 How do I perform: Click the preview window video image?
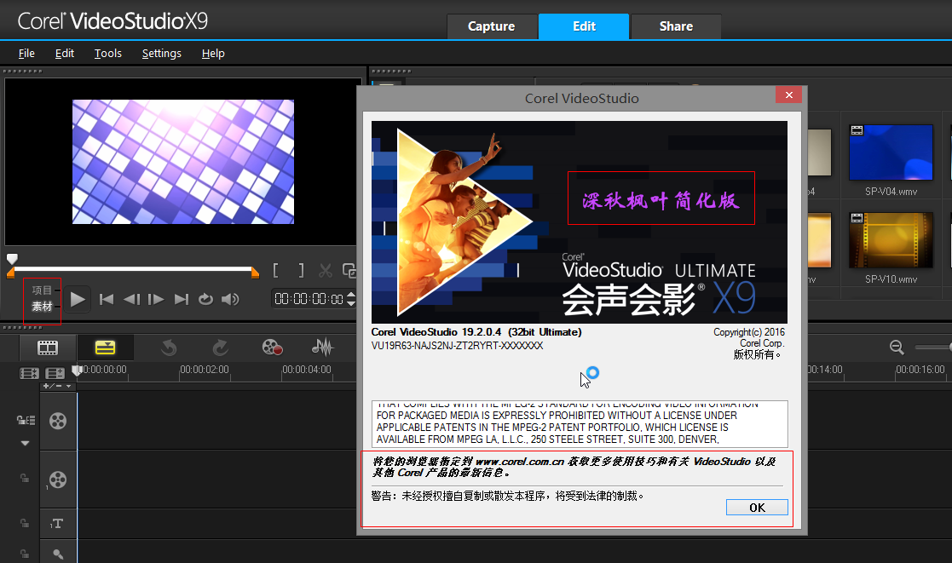click(x=183, y=161)
